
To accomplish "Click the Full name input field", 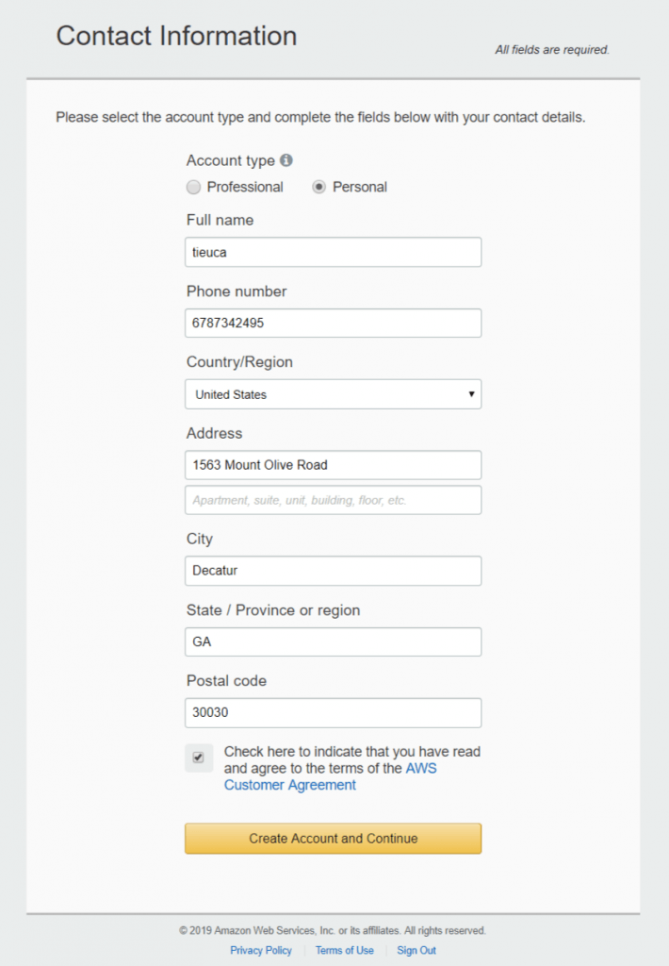I will click(333, 252).
